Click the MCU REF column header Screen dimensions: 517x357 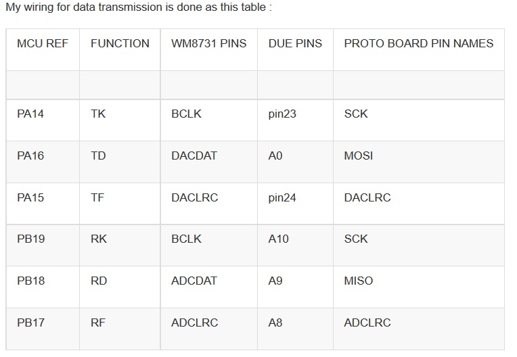click(43, 50)
